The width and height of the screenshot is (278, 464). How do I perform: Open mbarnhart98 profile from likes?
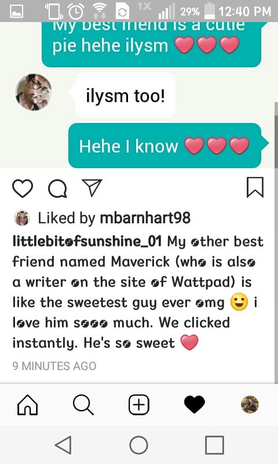tap(145, 218)
